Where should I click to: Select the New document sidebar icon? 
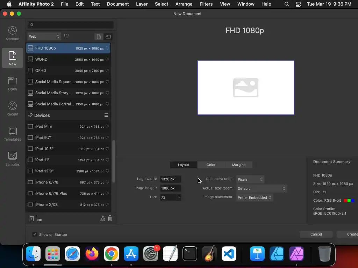13,58
